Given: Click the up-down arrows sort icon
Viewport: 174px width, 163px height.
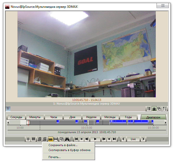Looking at the screenshot, I should click(165, 109).
